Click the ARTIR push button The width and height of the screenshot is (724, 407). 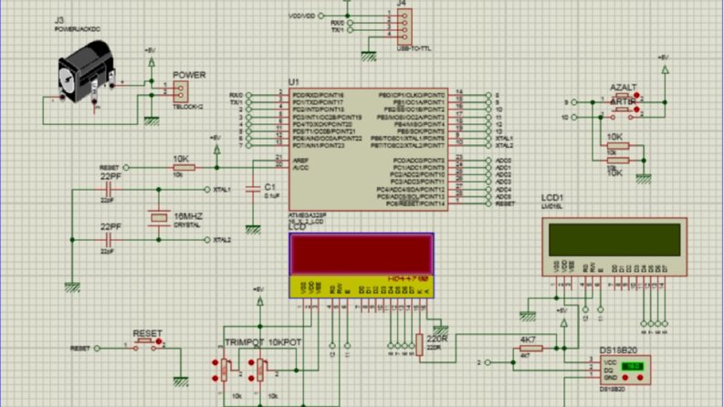coord(623,112)
